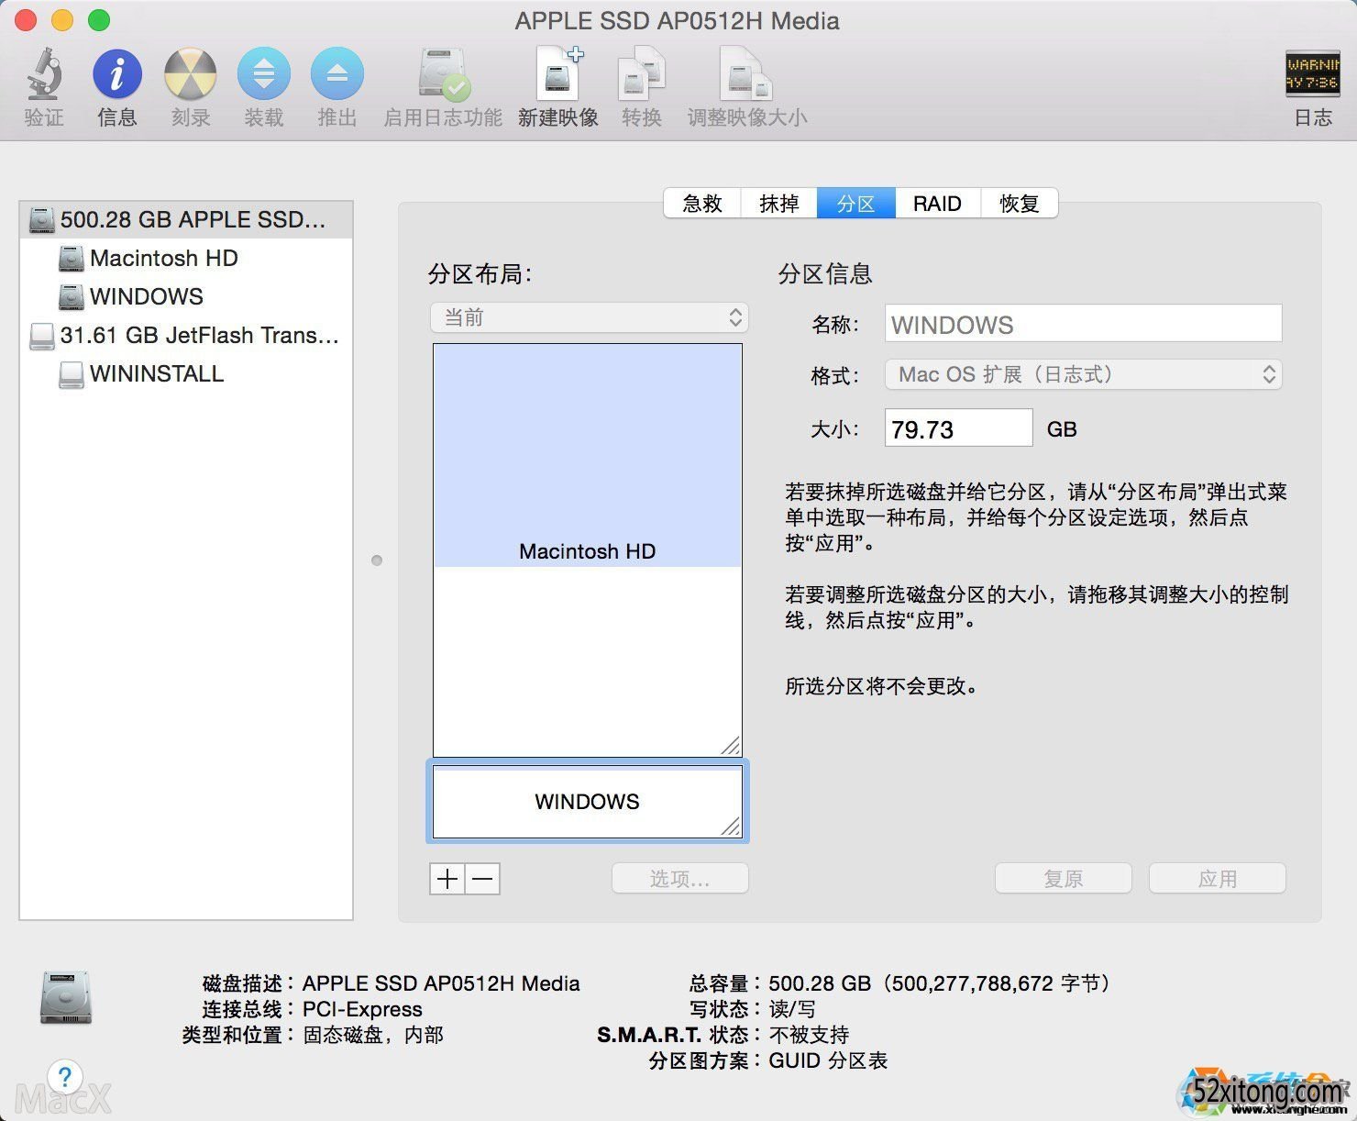The width and height of the screenshot is (1357, 1121).
Task: Click the Size (大小) field showing 79.73
Action: click(958, 428)
